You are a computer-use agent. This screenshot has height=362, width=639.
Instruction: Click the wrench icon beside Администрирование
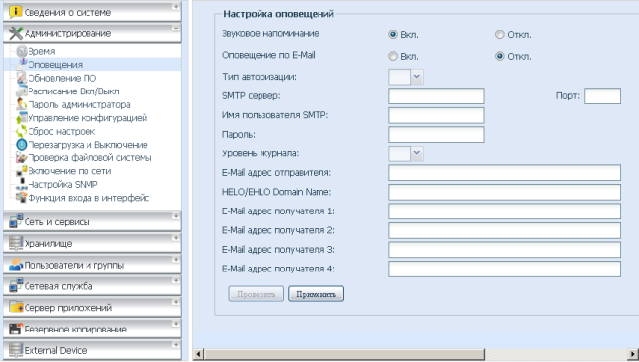coord(16,33)
